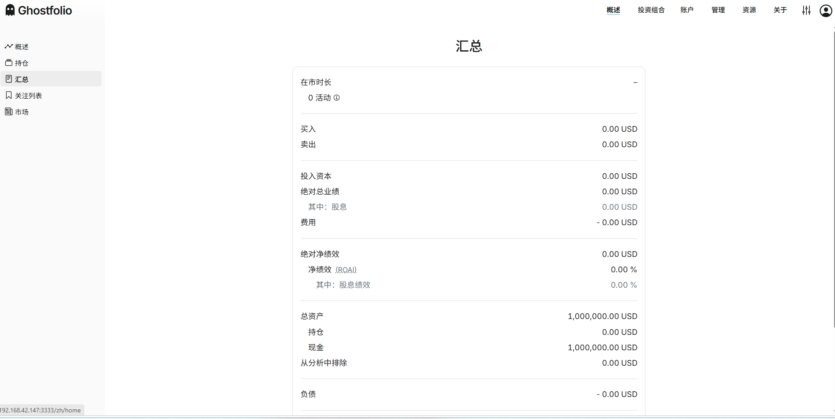Open the sliders settings icon in header
The width and height of the screenshot is (835, 419).
click(x=806, y=10)
